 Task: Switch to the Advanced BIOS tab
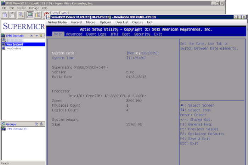click(74, 34)
